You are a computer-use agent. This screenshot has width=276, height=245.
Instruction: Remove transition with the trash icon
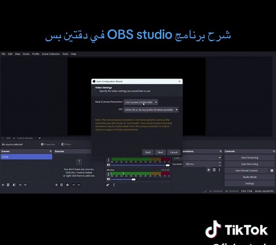pos(214,170)
